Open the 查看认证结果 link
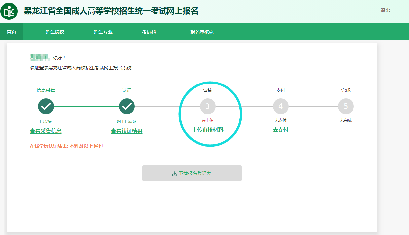 127,131
